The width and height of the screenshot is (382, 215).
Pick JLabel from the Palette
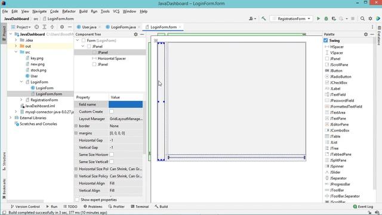[332, 88]
